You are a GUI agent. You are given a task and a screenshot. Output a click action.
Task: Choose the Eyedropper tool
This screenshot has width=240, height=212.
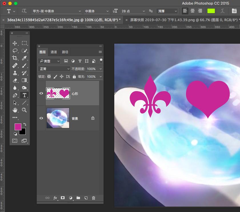pos(25,58)
